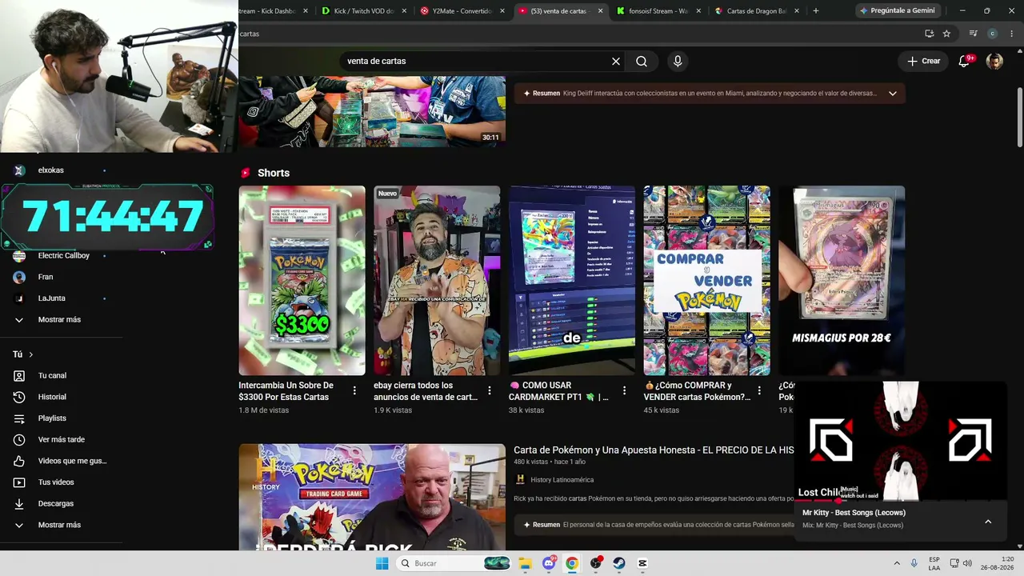
Task: Start voice search with the microphone
Action: 678,61
